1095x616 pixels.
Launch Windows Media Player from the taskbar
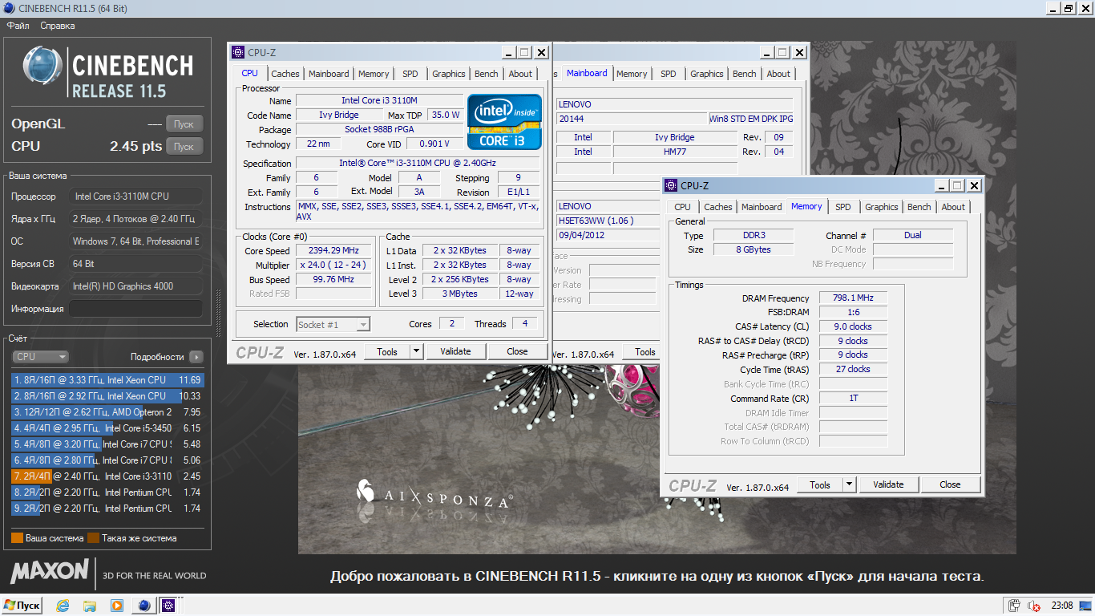tap(117, 606)
